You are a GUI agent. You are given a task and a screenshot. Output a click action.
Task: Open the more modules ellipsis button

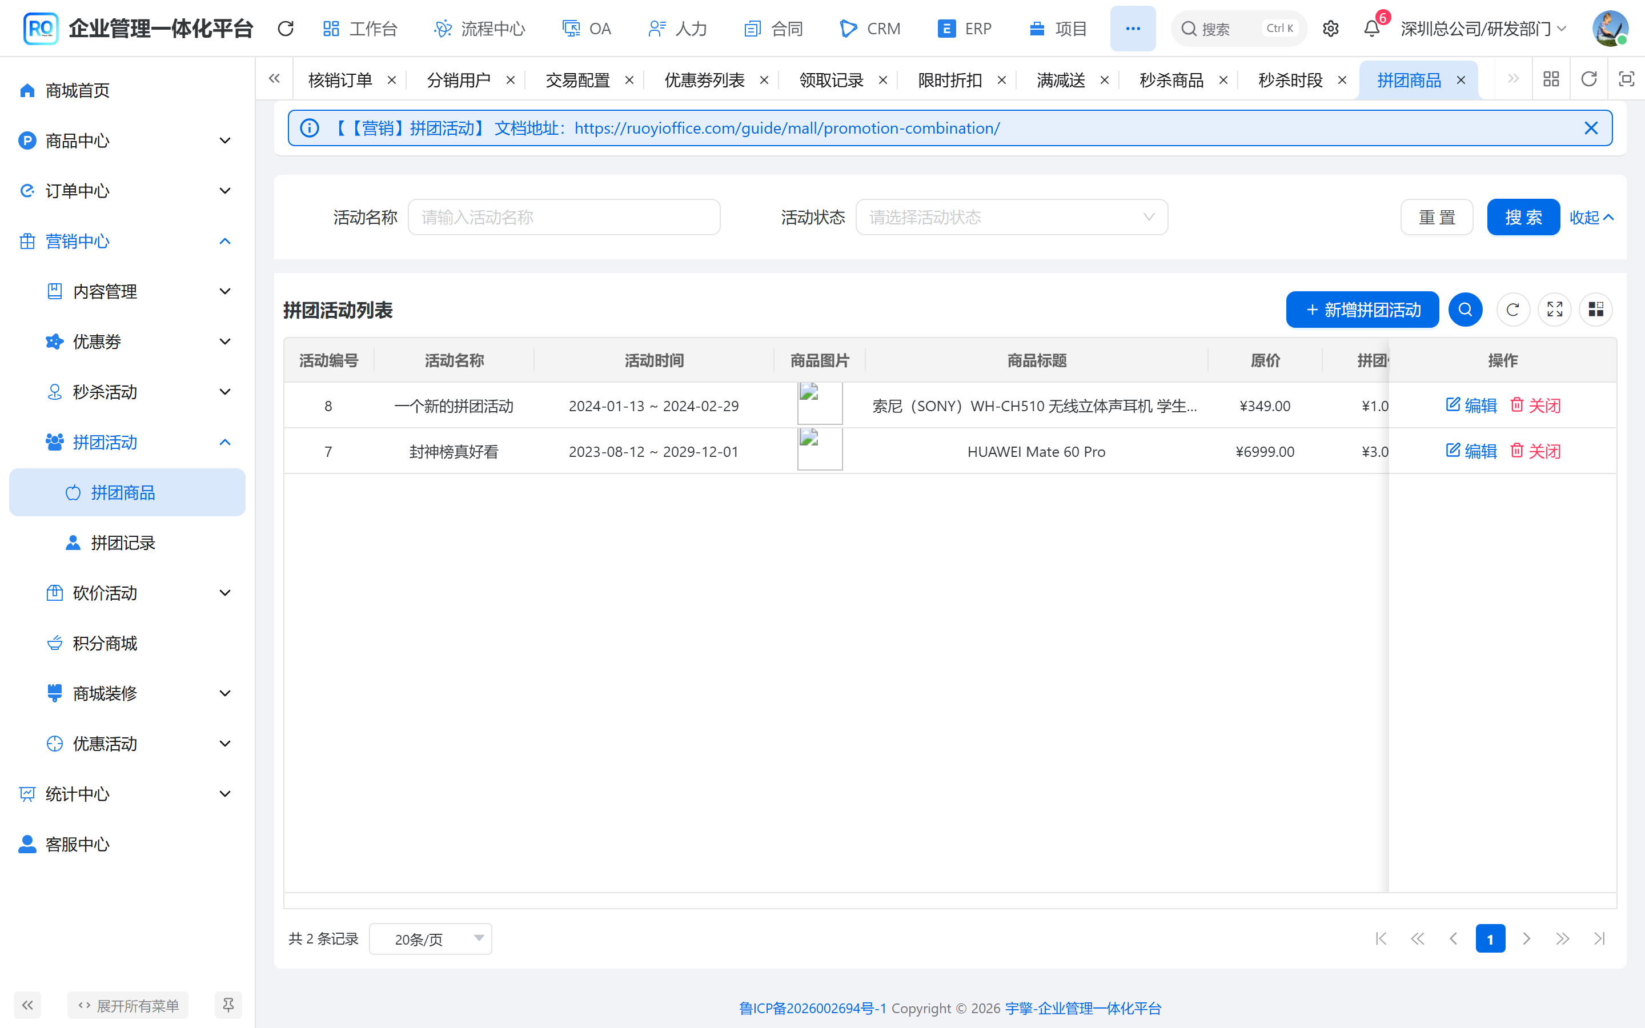(1133, 29)
